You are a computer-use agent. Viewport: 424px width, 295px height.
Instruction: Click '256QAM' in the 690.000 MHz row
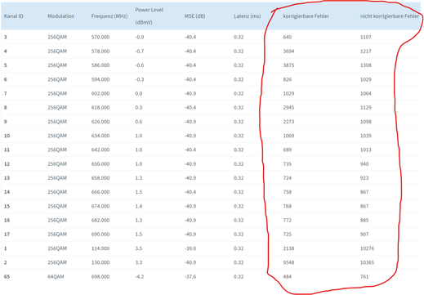pyautogui.click(x=57, y=235)
